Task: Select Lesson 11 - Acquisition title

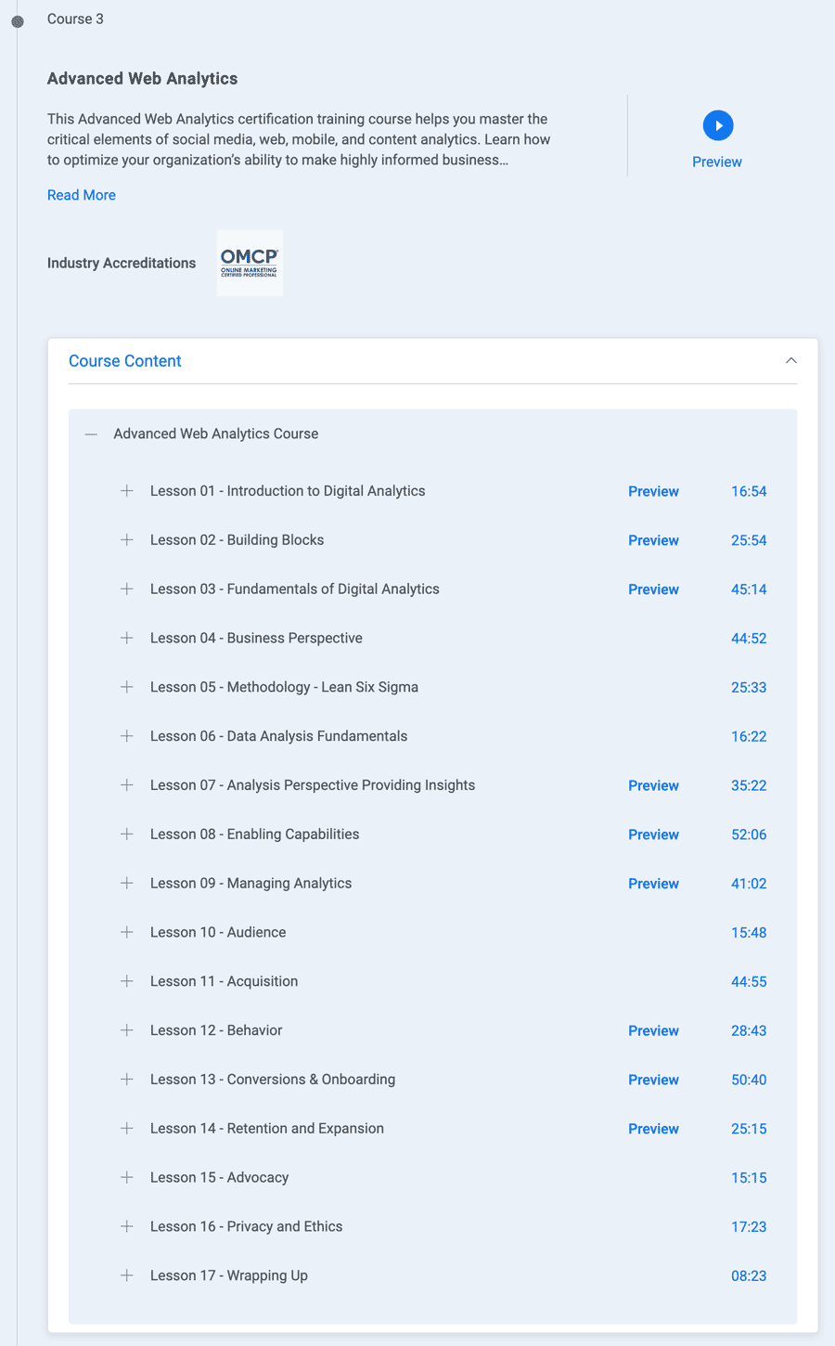Action: click(225, 981)
